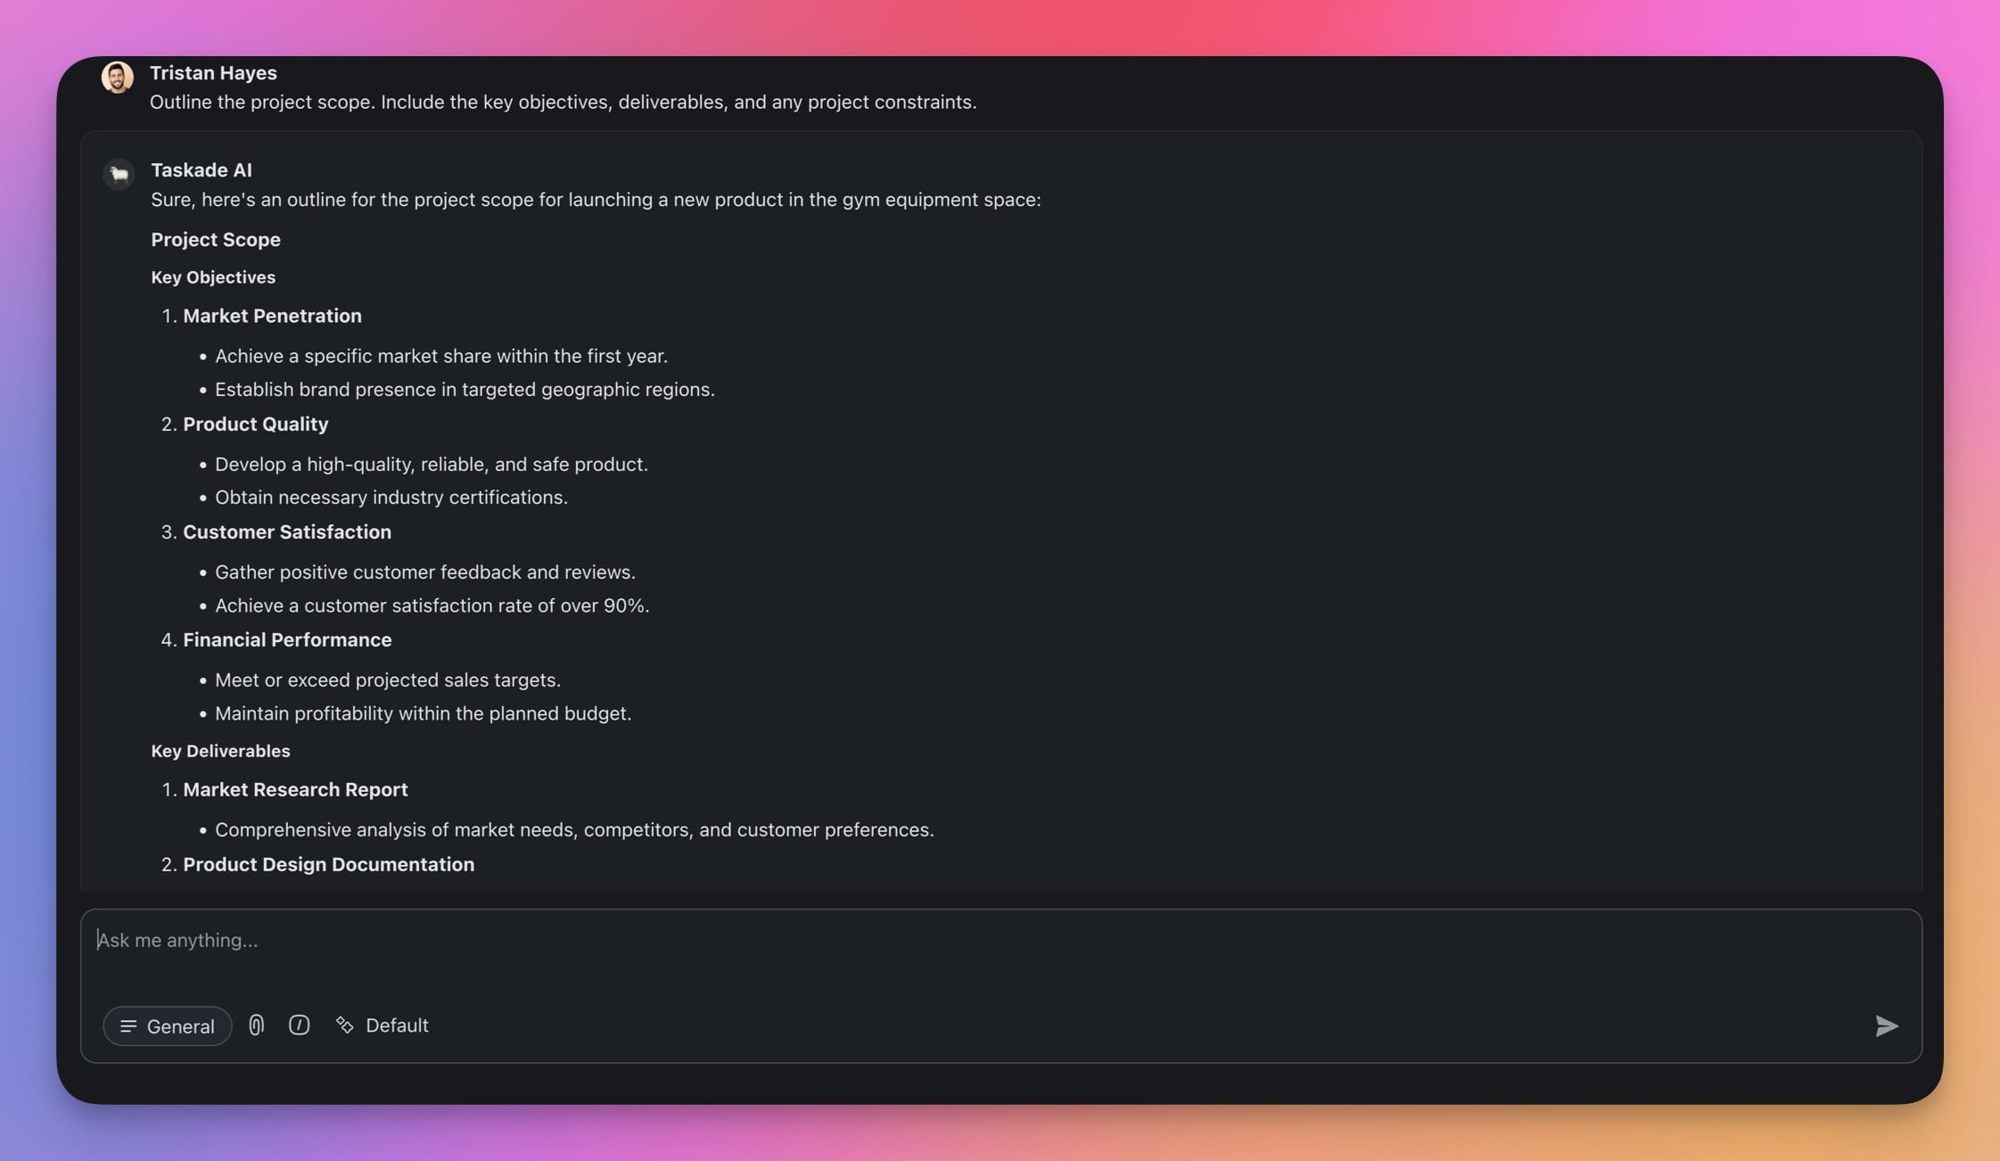Click the Key Objectives subheading

point(213,277)
